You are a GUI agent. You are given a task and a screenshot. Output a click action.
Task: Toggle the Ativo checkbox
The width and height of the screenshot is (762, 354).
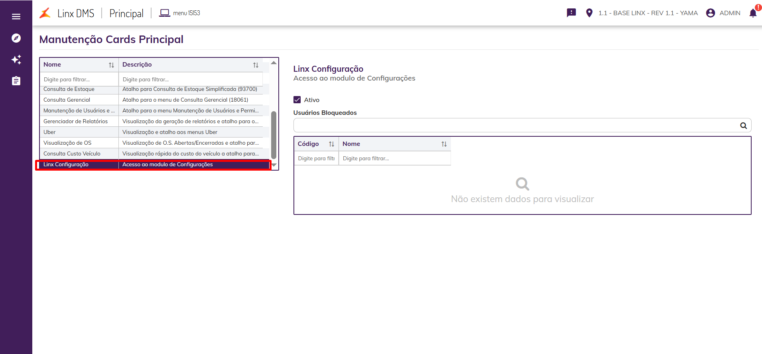(297, 100)
